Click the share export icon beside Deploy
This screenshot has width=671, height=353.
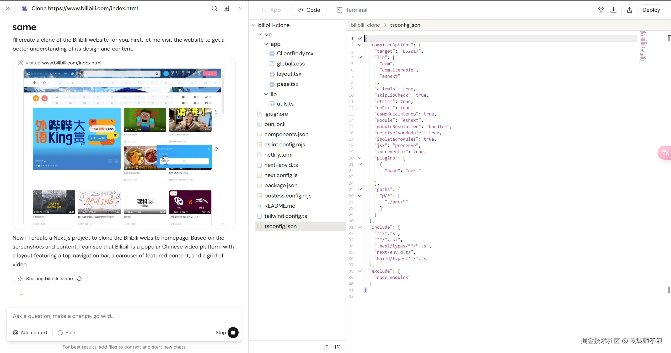[x=629, y=10]
